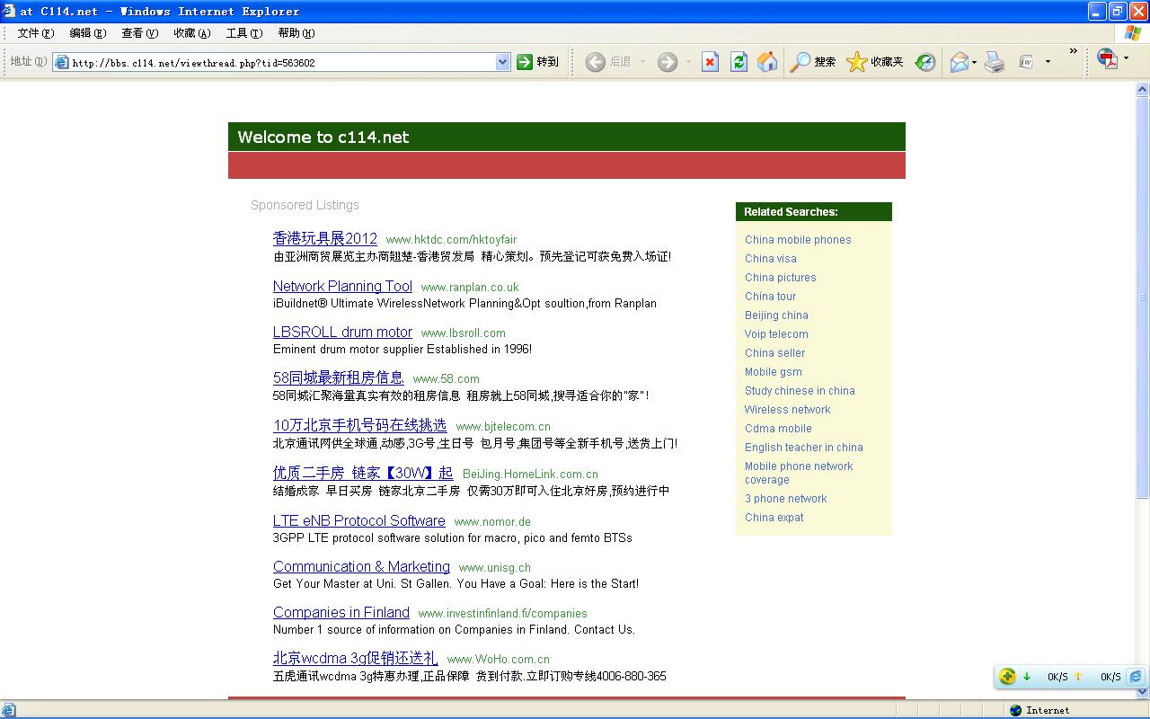
Task: Open the 北京wcdma 3g促销还送礼 link
Action: pos(356,658)
